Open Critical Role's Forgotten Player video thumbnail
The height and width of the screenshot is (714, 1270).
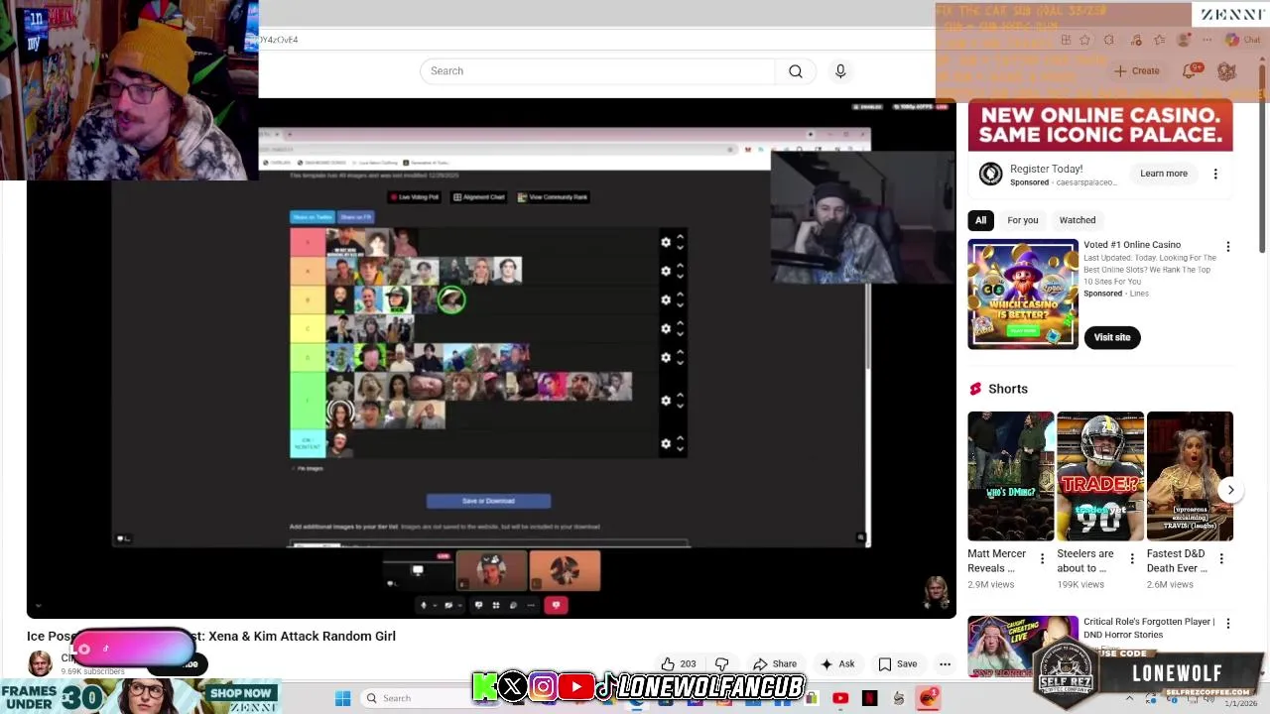[1022, 646]
